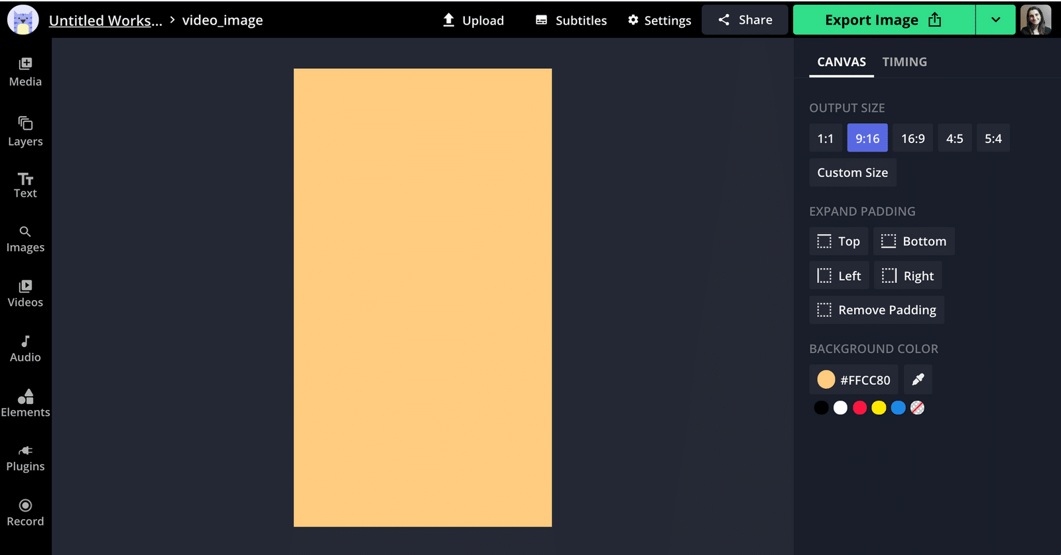1061x555 pixels.
Task: Open the Layers panel
Action: point(25,132)
